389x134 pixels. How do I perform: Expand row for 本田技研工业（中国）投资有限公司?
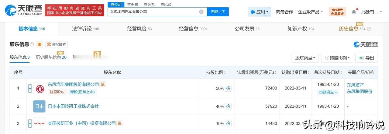[x=30, y=123]
